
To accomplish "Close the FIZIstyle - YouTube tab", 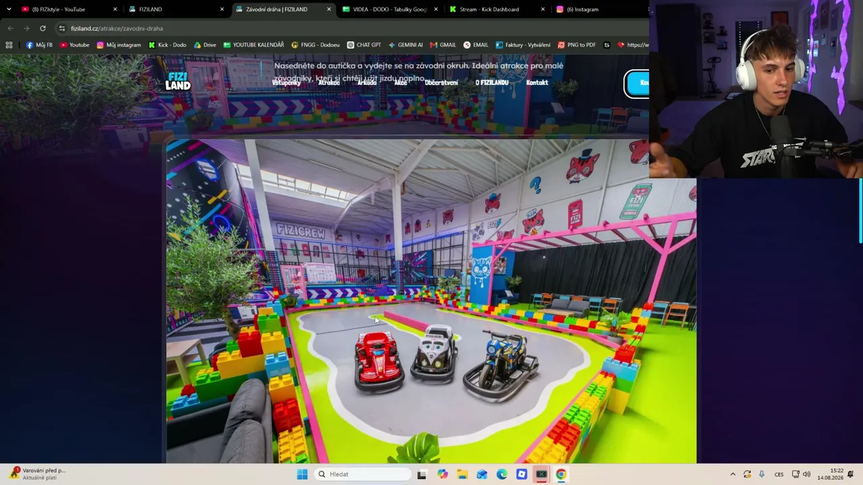I will pyautogui.click(x=115, y=9).
